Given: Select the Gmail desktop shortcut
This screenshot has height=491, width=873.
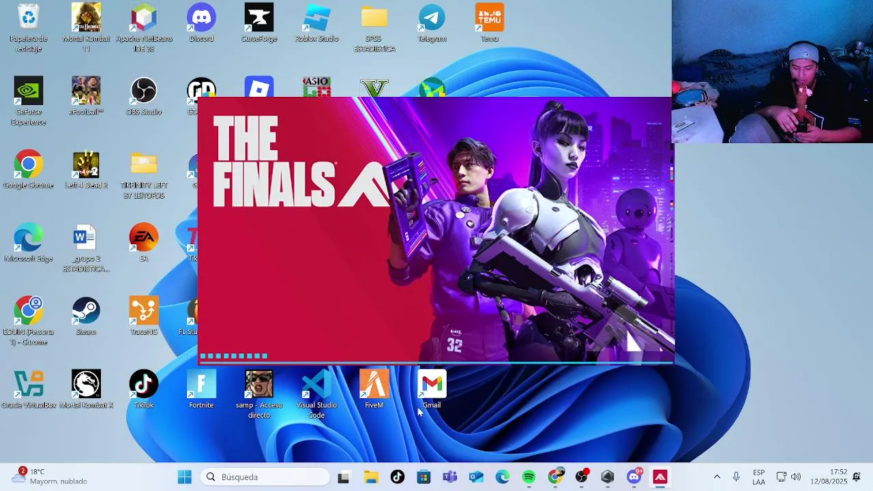Looking at the screenshot, I should [432, 390].
